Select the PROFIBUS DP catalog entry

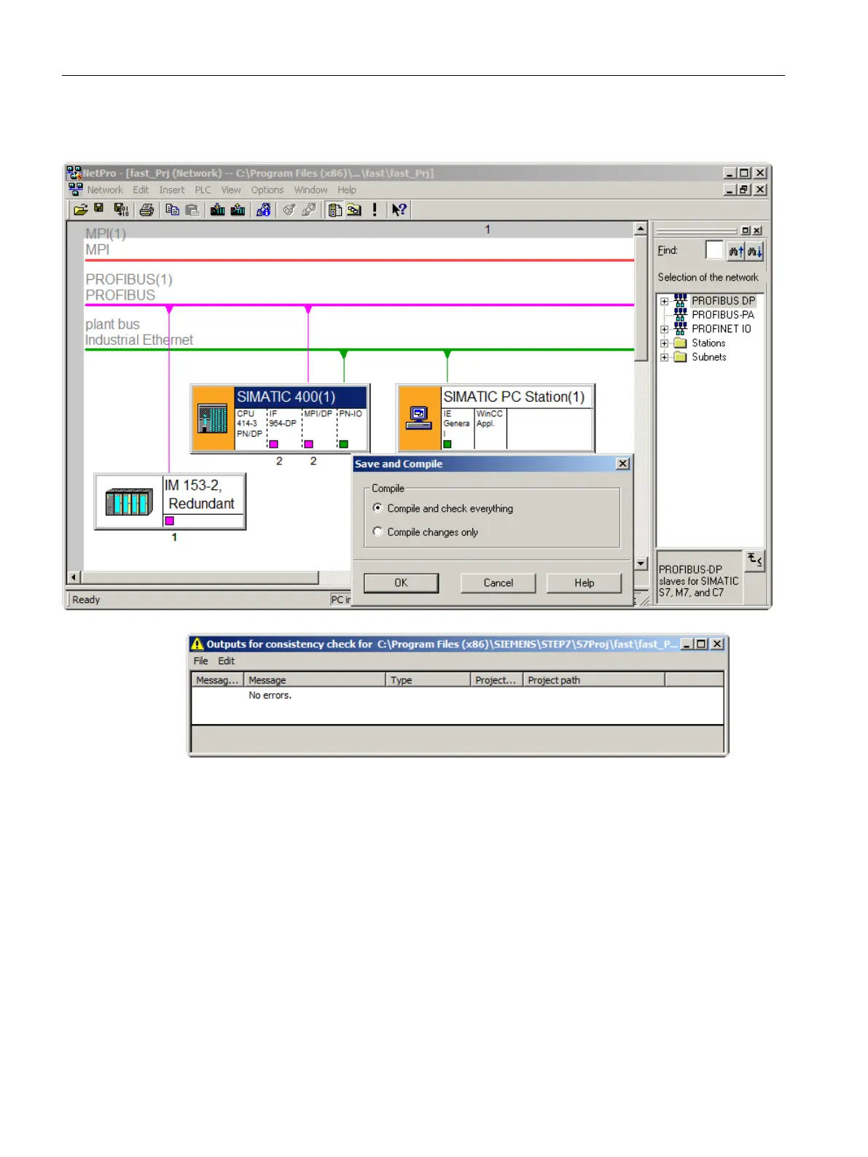723,300
